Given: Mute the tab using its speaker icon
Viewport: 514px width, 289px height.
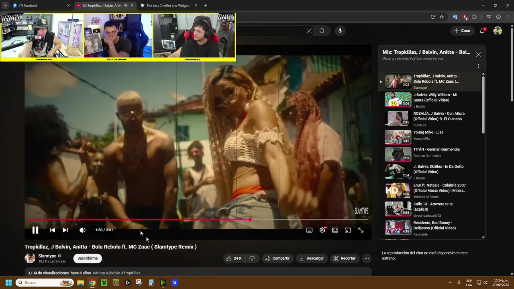Looking at the screenshot, I should (126, 6).
